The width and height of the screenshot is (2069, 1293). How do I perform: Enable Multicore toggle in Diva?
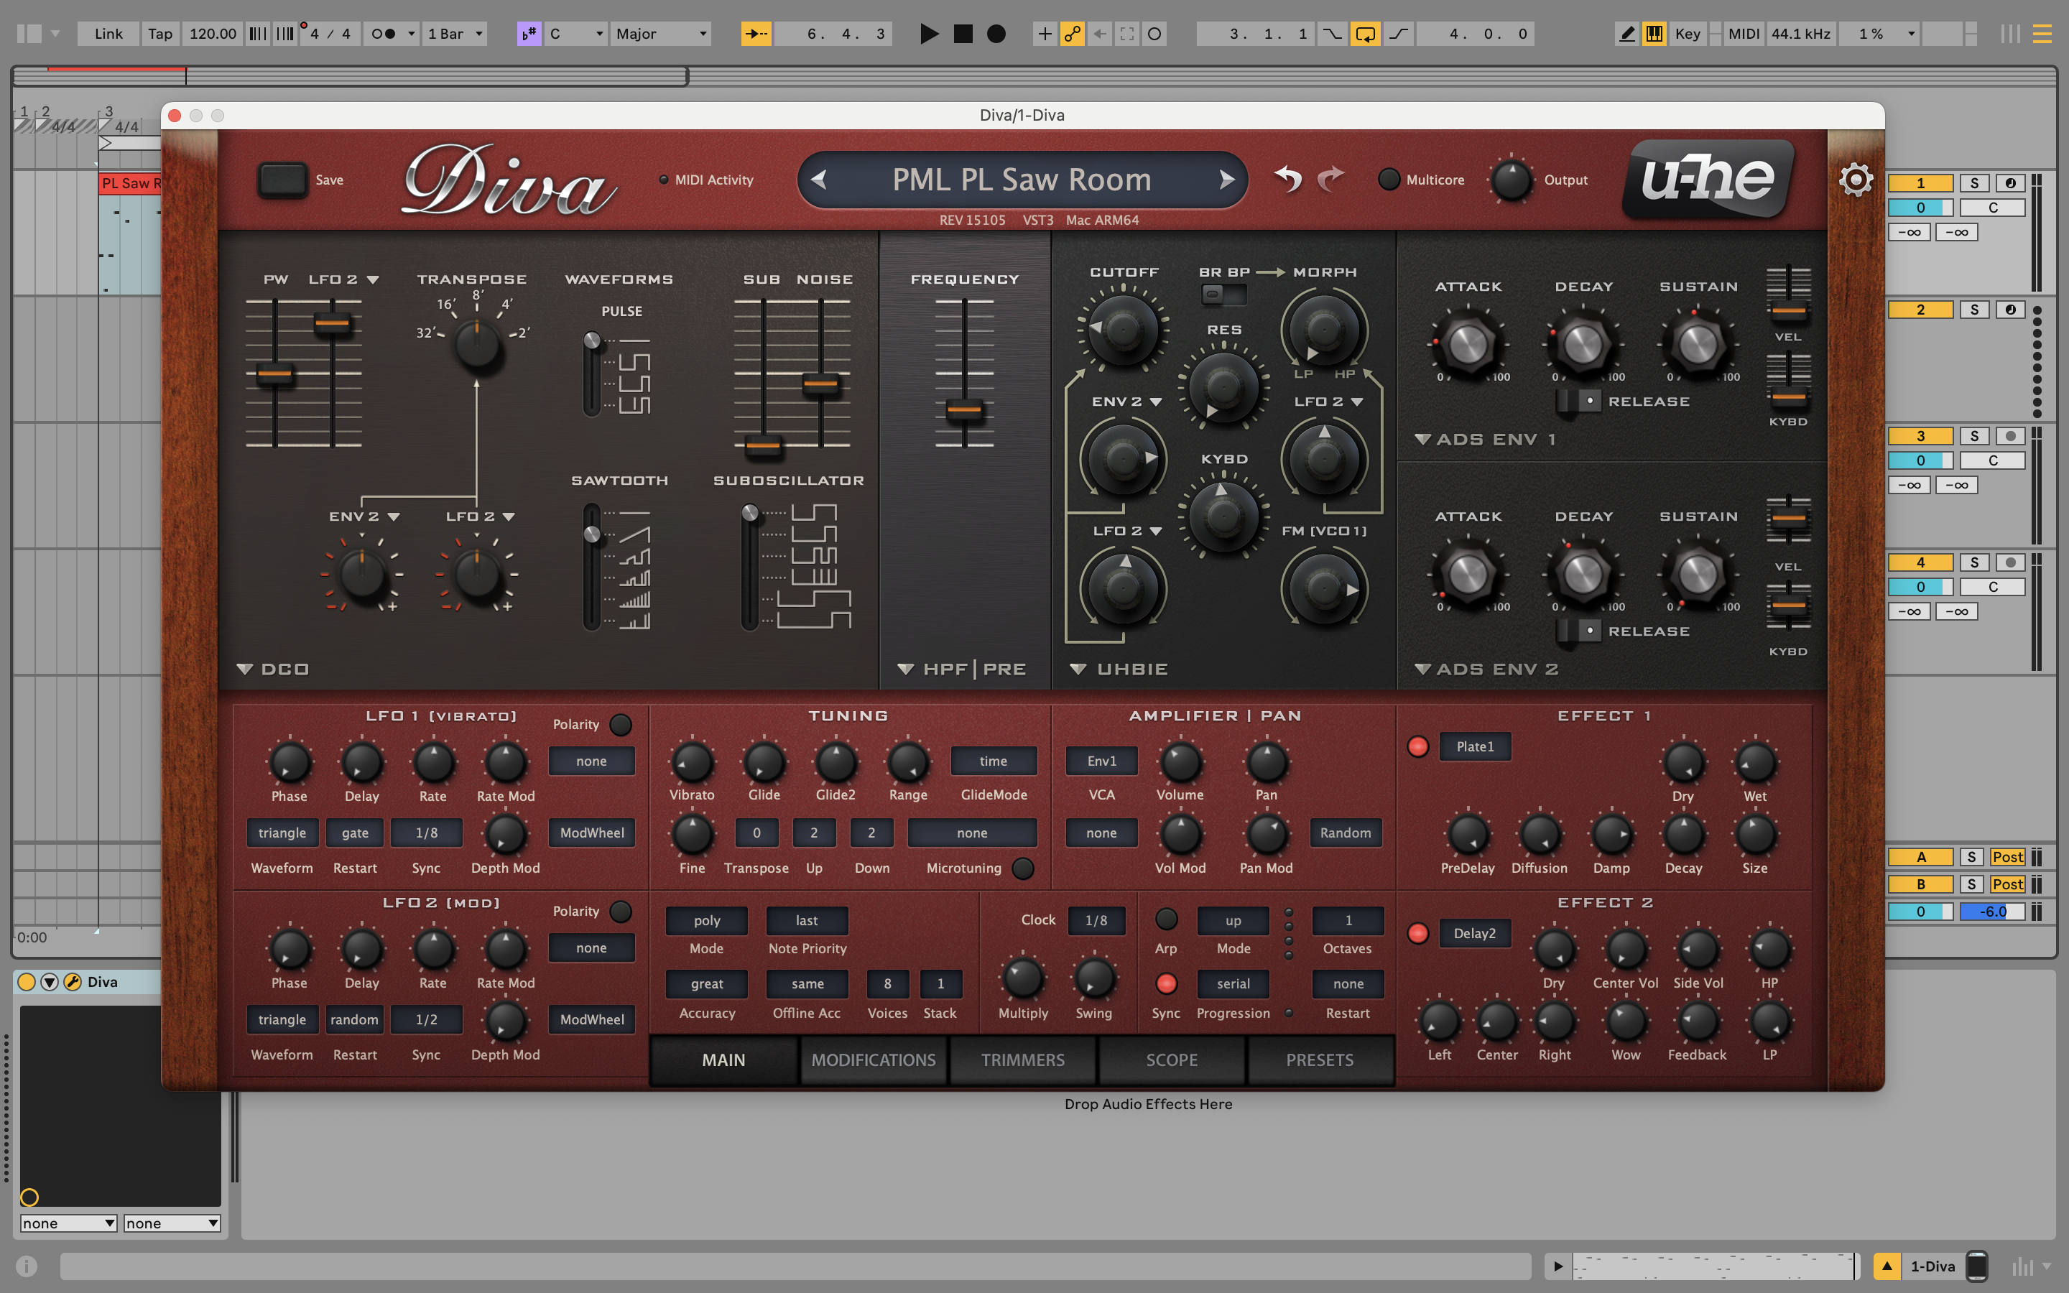[1389, 180]
